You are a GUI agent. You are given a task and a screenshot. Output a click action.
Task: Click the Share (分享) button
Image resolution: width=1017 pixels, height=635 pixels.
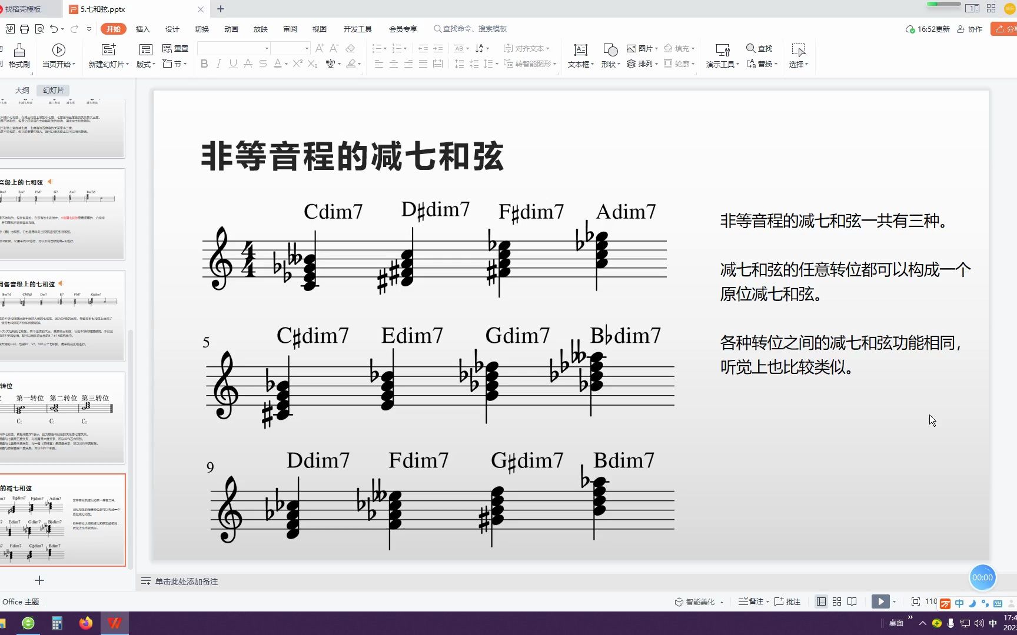pyautogui.click(x=1004, y=29)
